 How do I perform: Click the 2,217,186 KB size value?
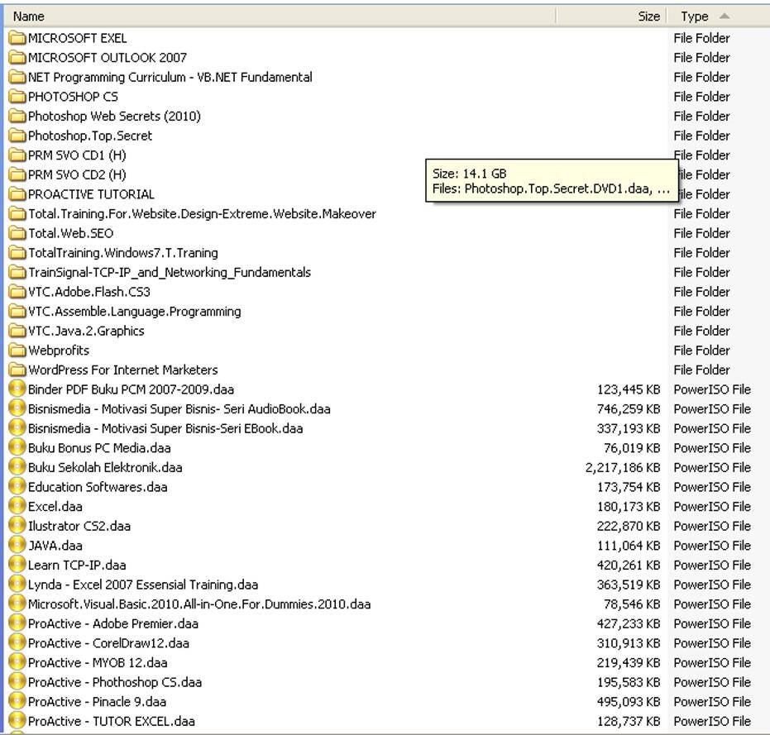623,467
